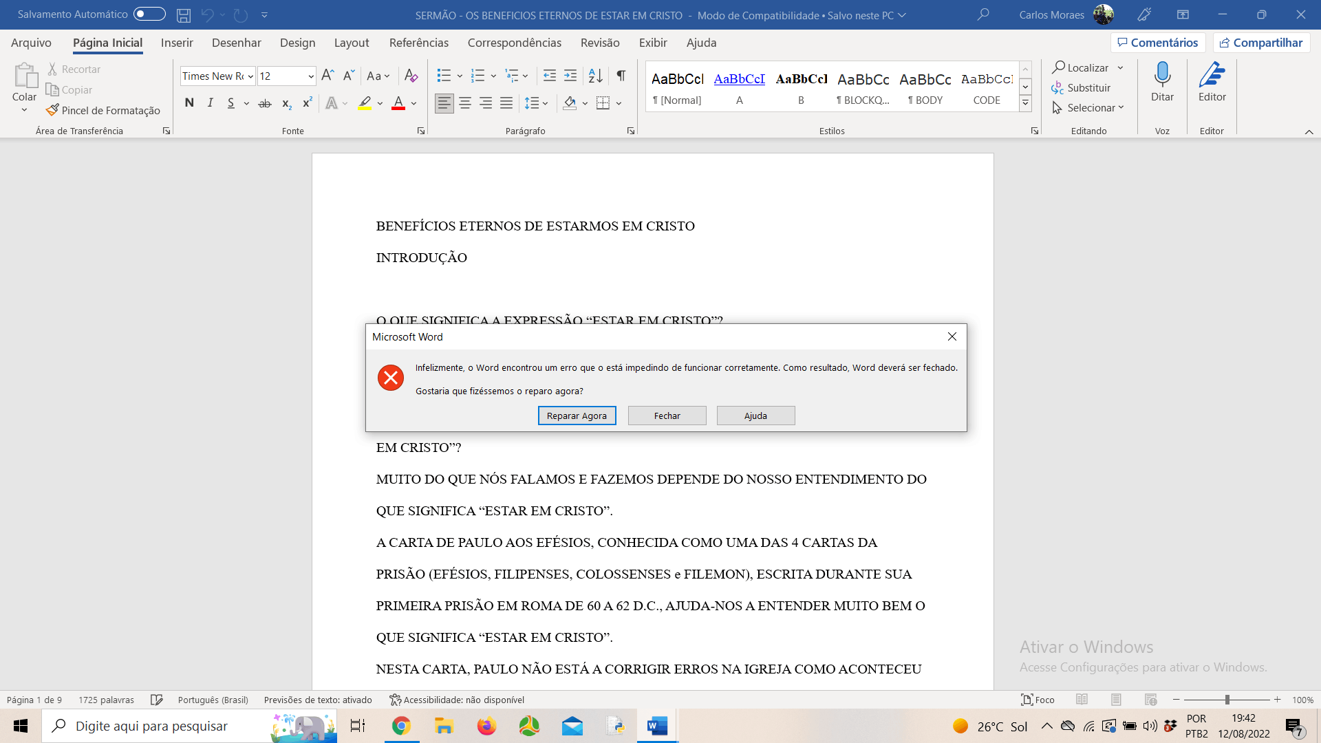Click the Dictate microphone icon
This screenshot has width=1321, height=743.
tap(1162, 76)
